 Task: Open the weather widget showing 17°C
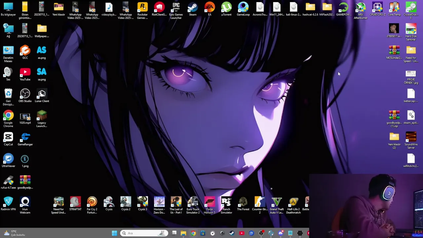(14, 233)
